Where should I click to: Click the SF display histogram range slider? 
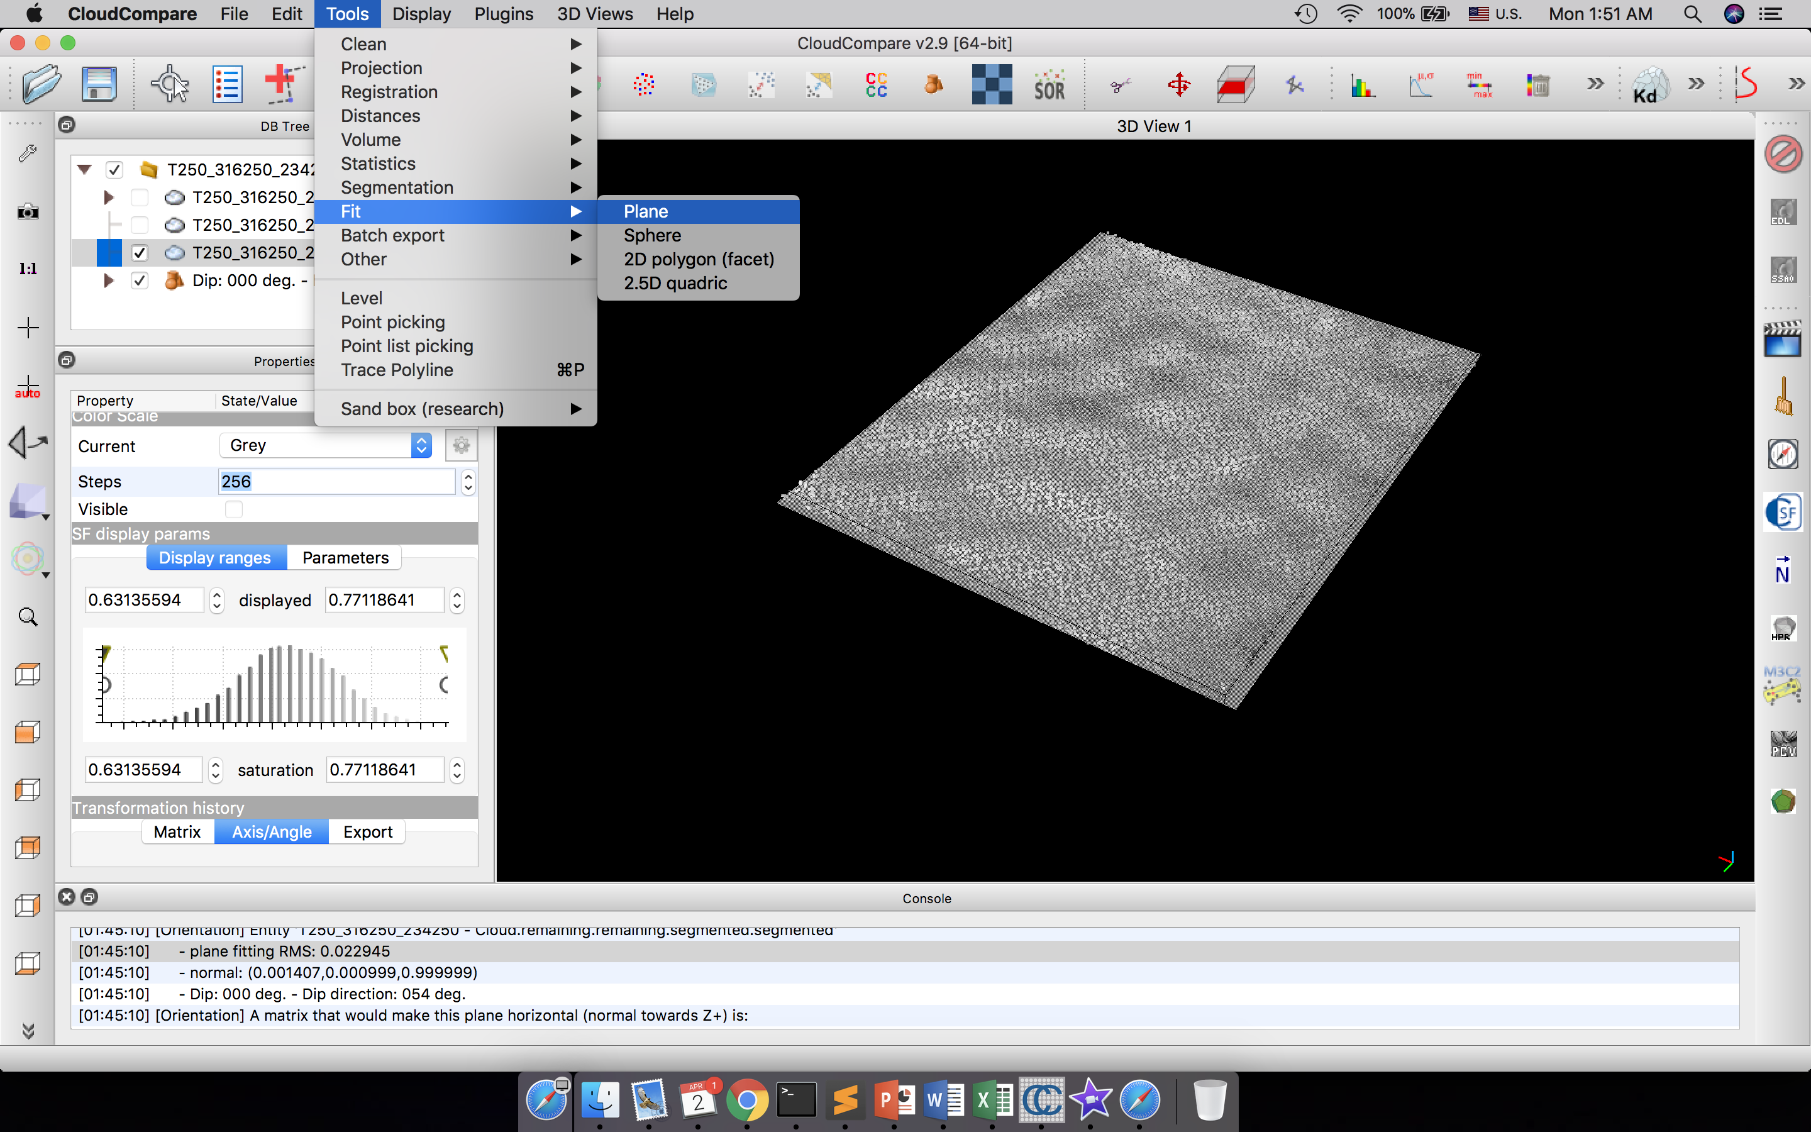coord(274,685)
